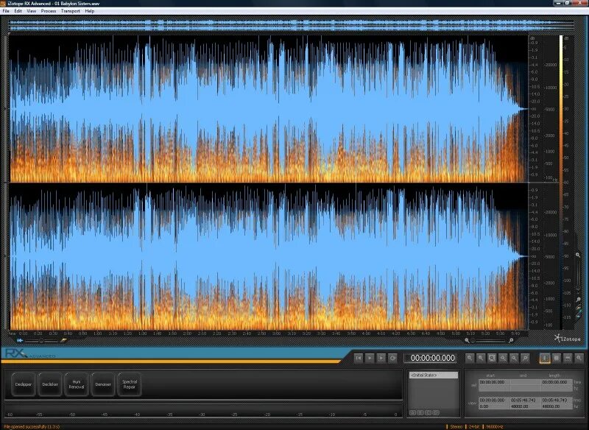The image size is (589, 430).
Task: Click the vertical zoom-in magnifier by the frequency scale
Action: click(x=578, y=255)
